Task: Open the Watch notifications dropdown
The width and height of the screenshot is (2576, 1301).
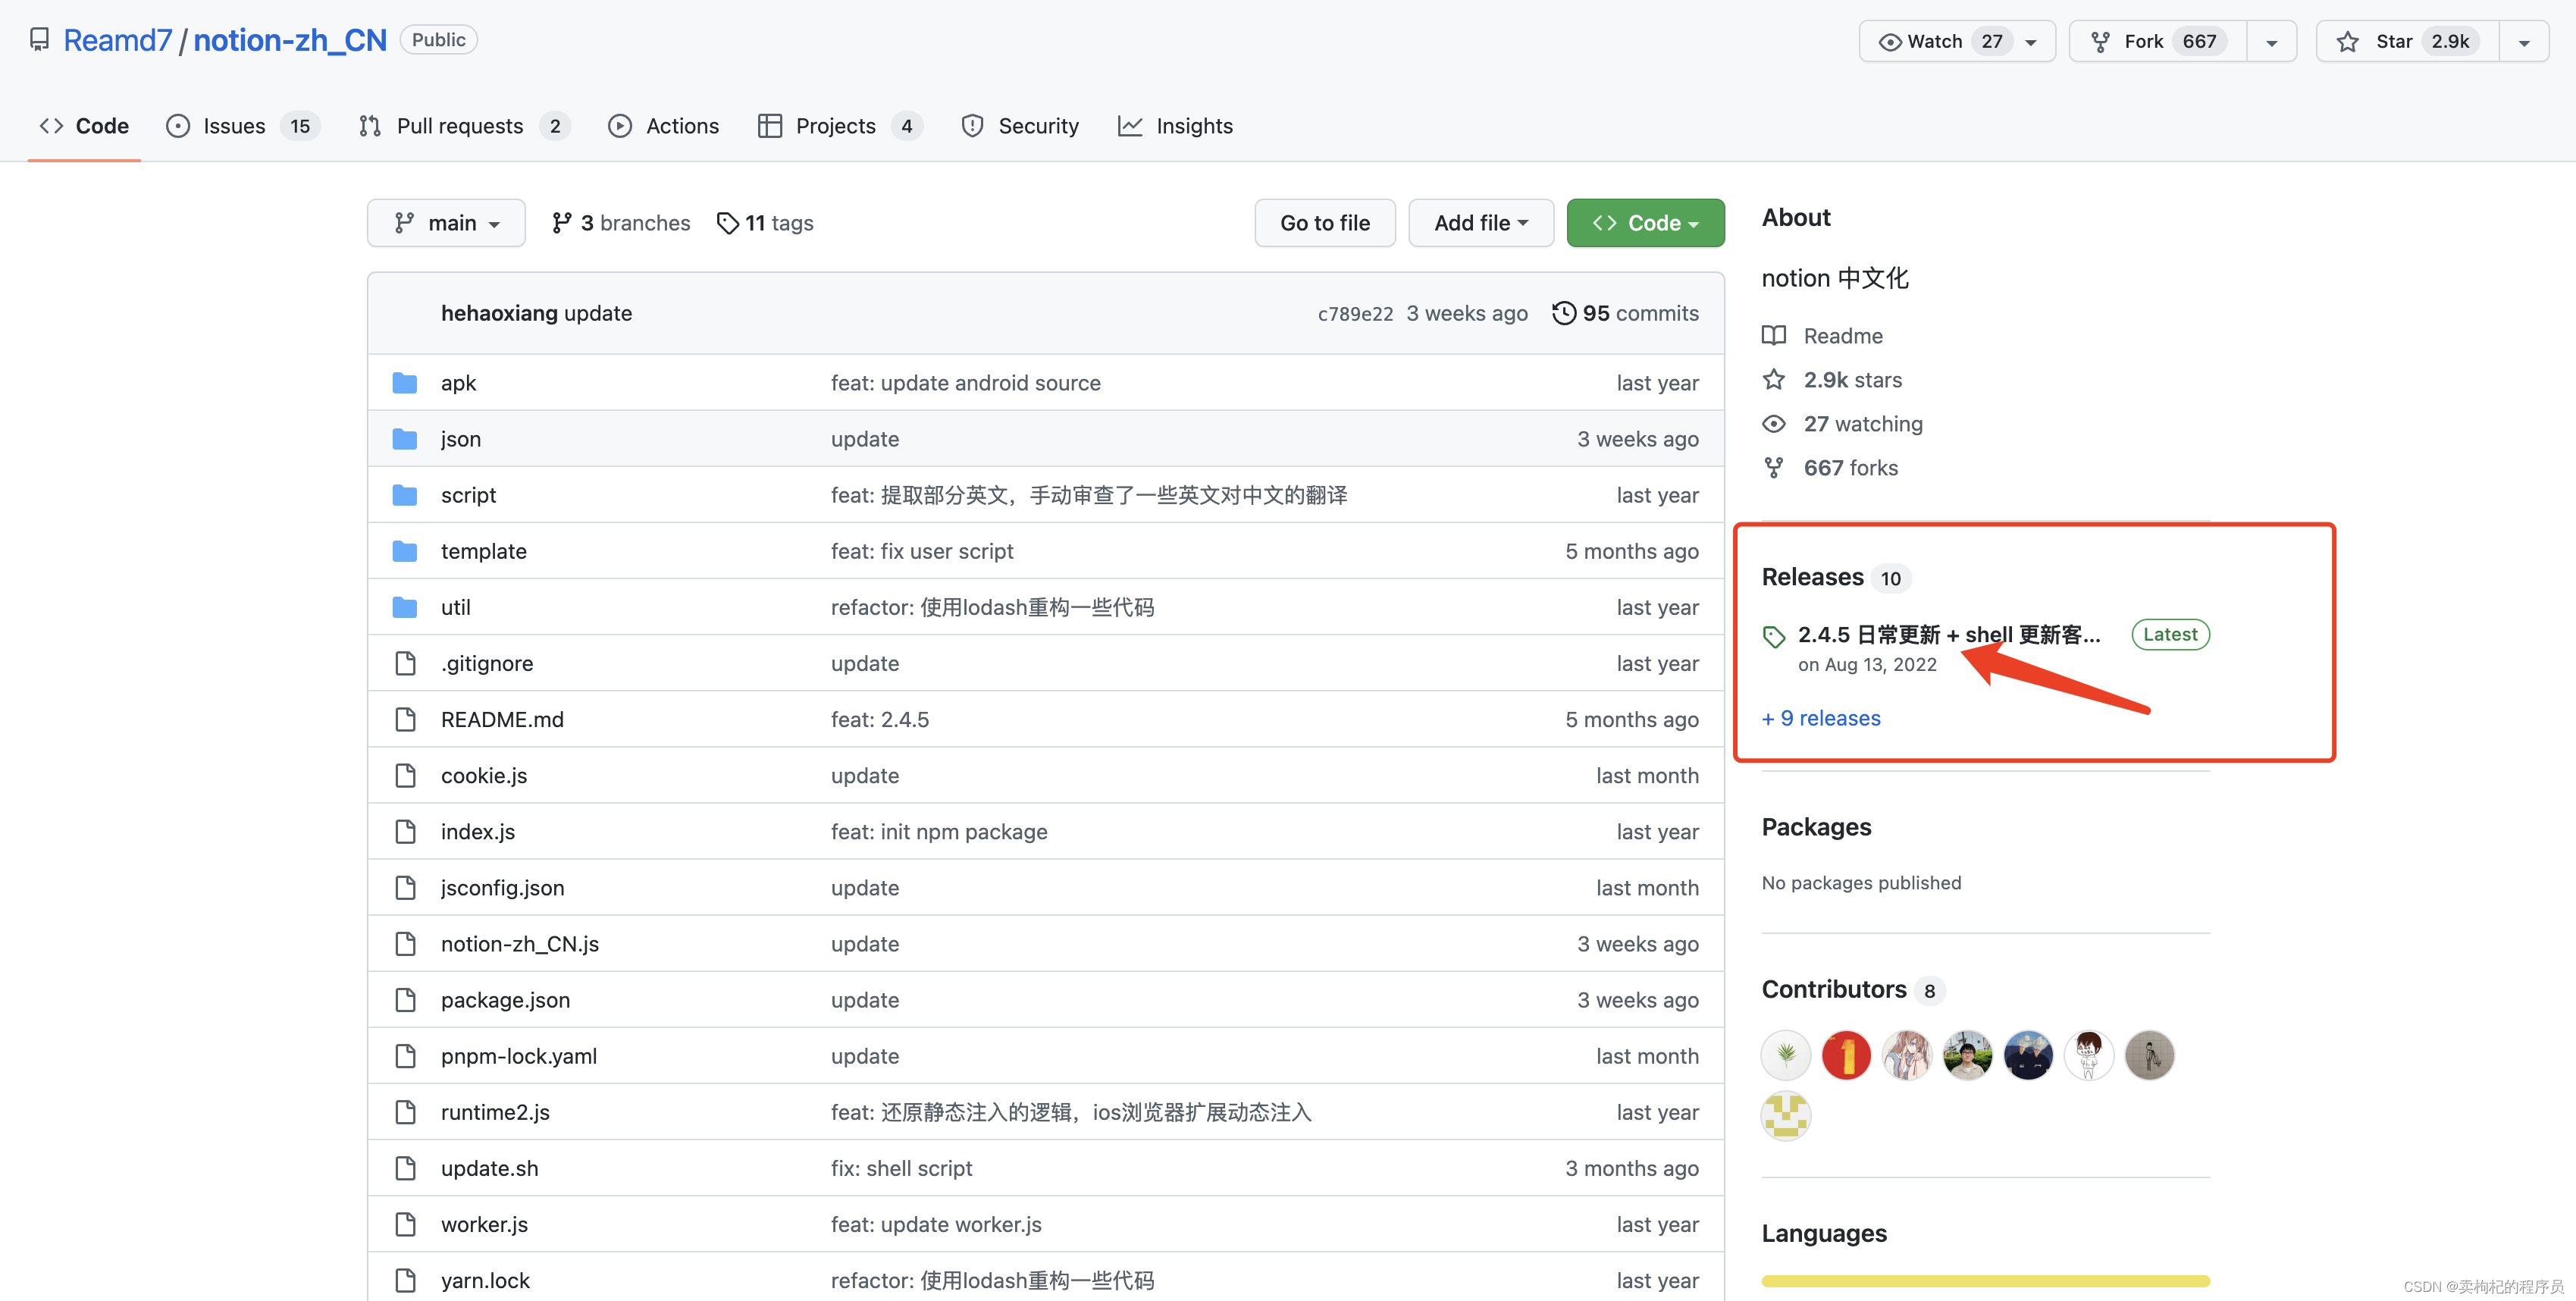Action: coord(1957,41)
